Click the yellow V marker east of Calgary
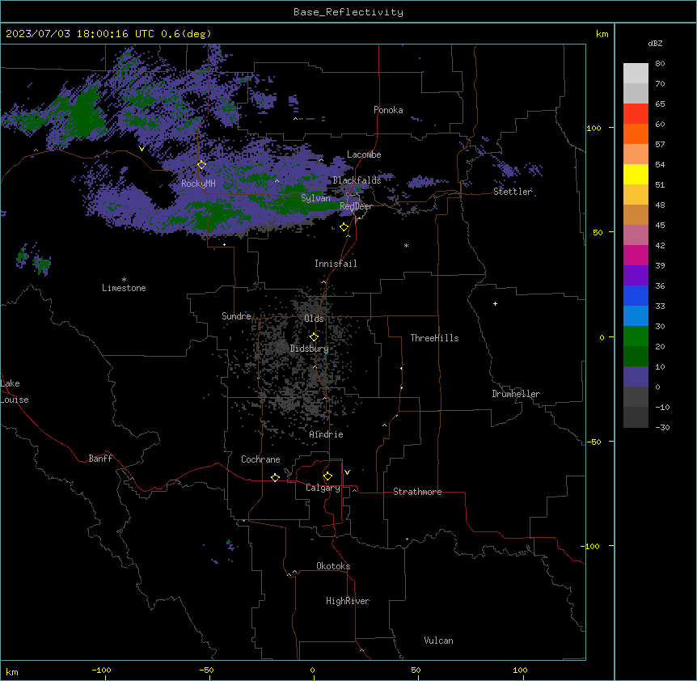 [x=347, y=472]
